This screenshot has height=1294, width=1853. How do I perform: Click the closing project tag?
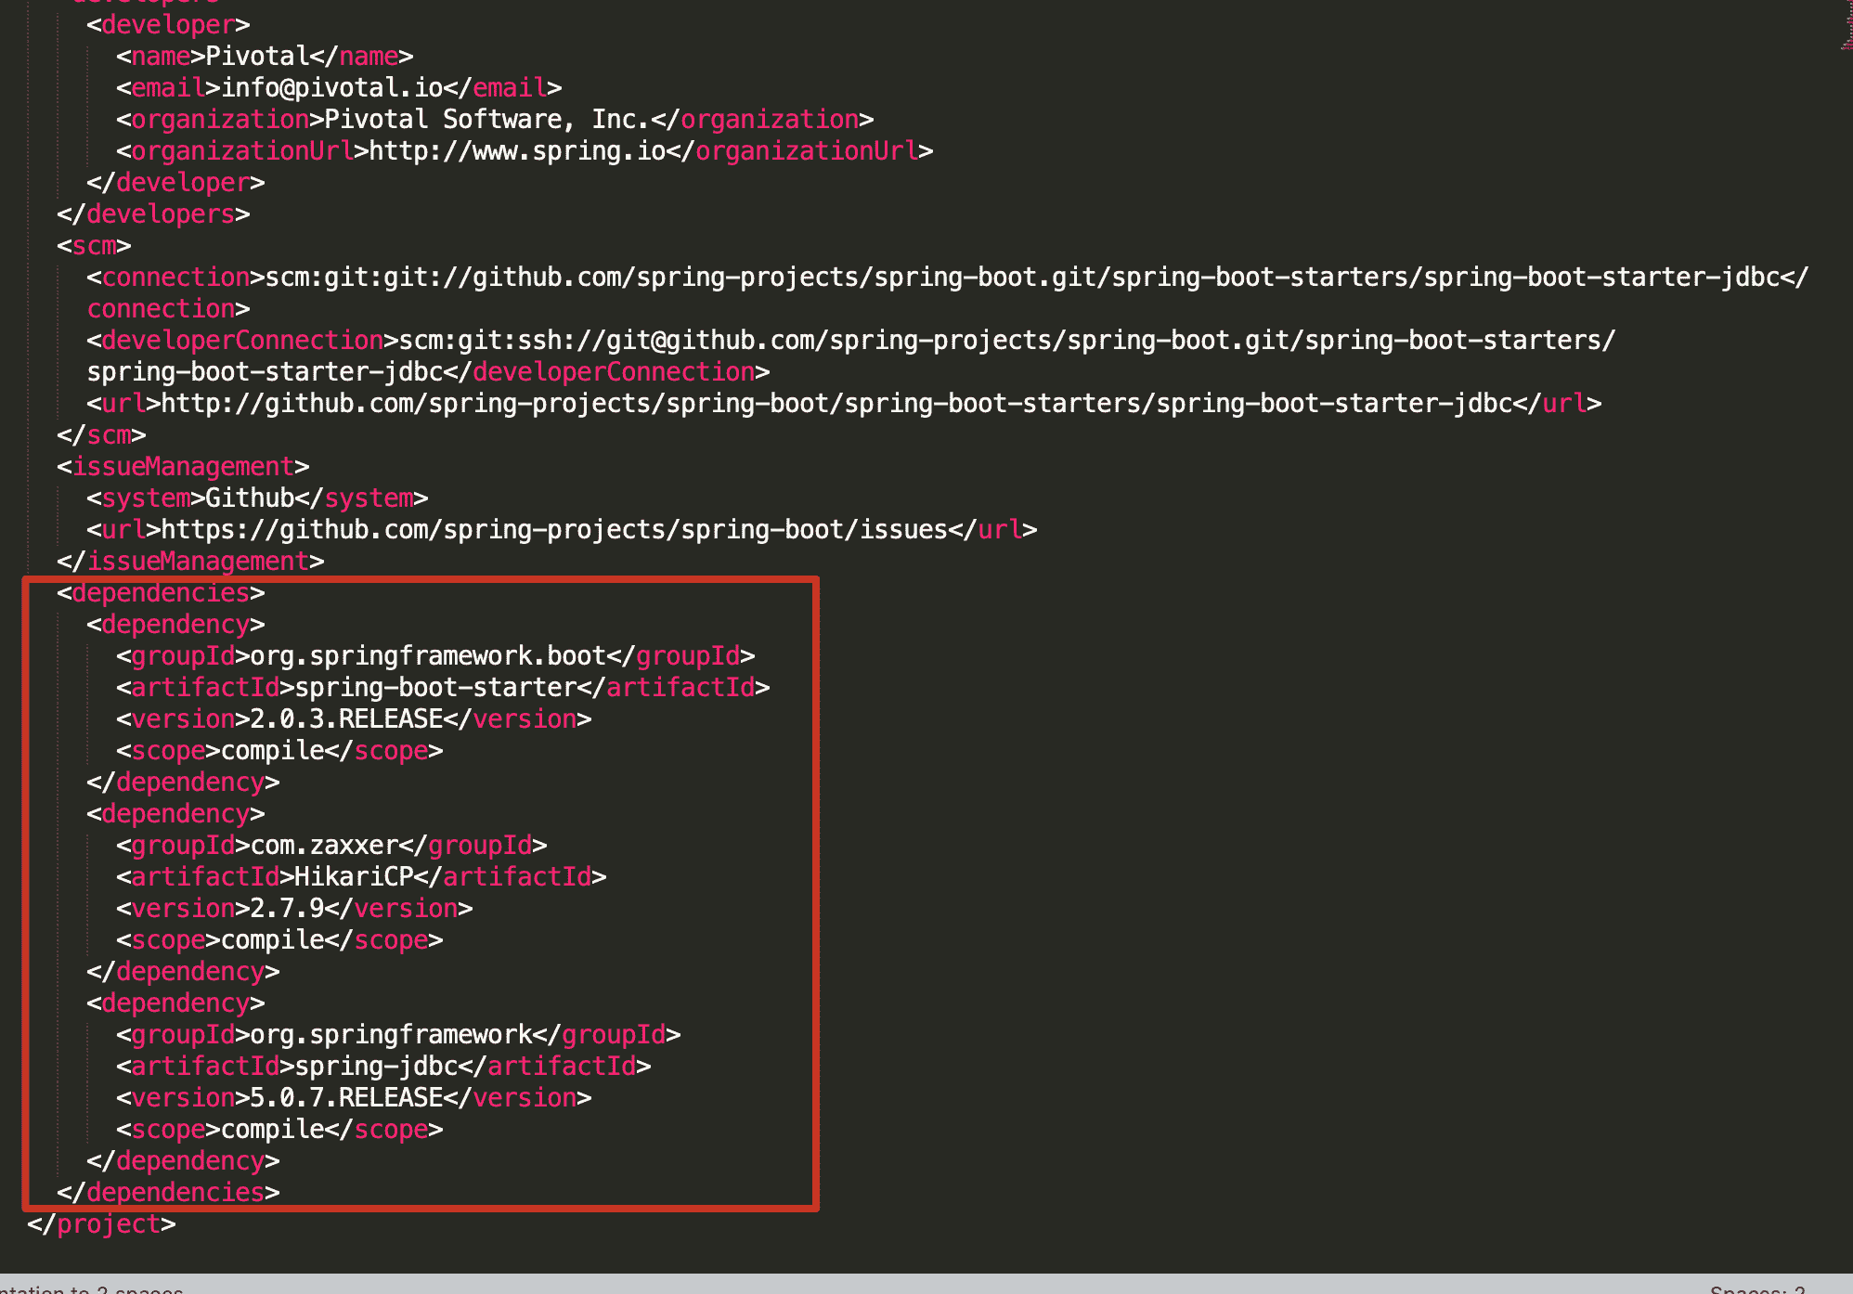[101, 1224]
